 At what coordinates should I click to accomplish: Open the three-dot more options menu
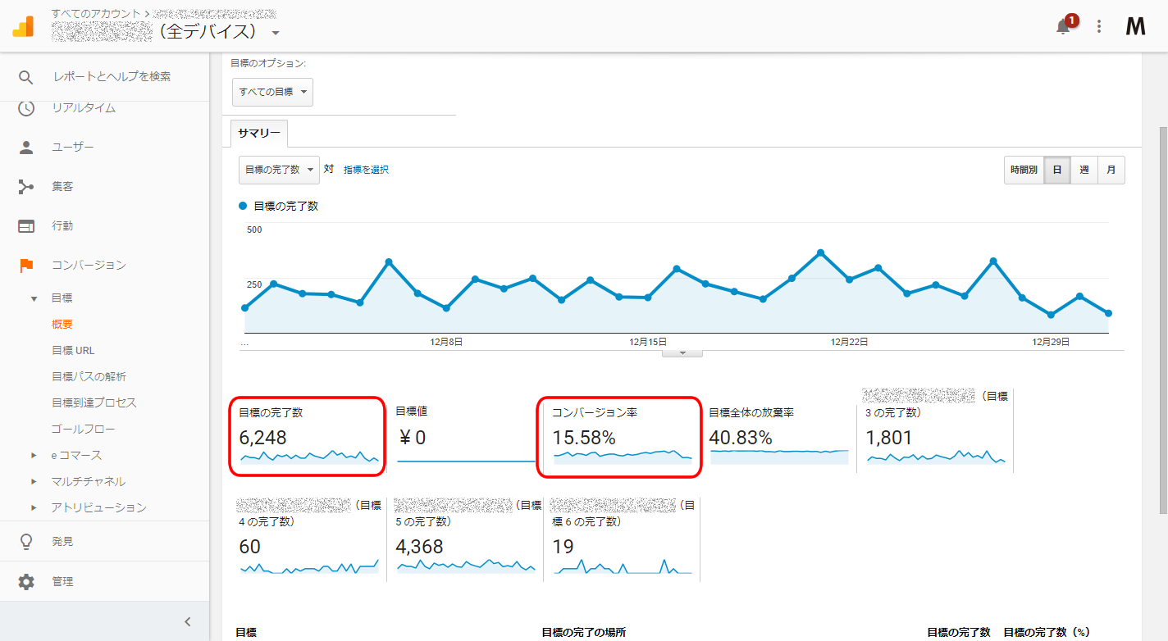pyautogui.click(x=1099, y=27)
